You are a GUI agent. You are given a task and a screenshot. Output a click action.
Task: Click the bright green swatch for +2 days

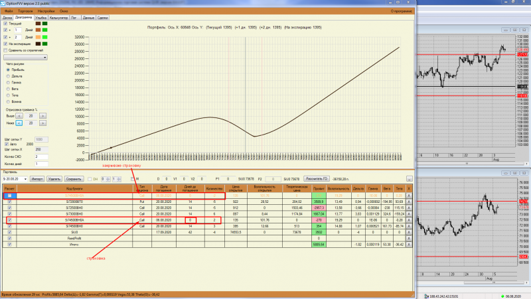click(44, 37)
